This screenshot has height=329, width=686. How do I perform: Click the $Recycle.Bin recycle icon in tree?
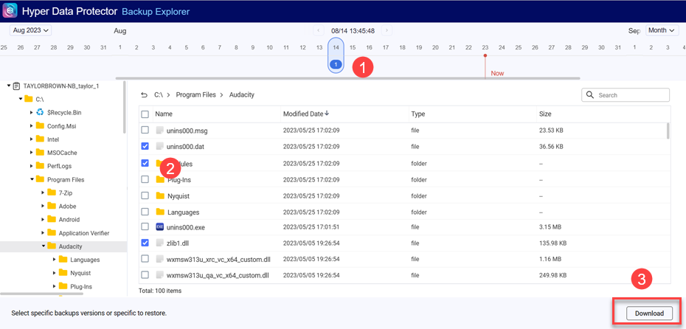coord(40,112)
